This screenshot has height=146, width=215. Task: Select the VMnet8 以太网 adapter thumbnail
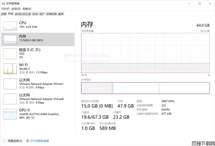click(10, 99)
